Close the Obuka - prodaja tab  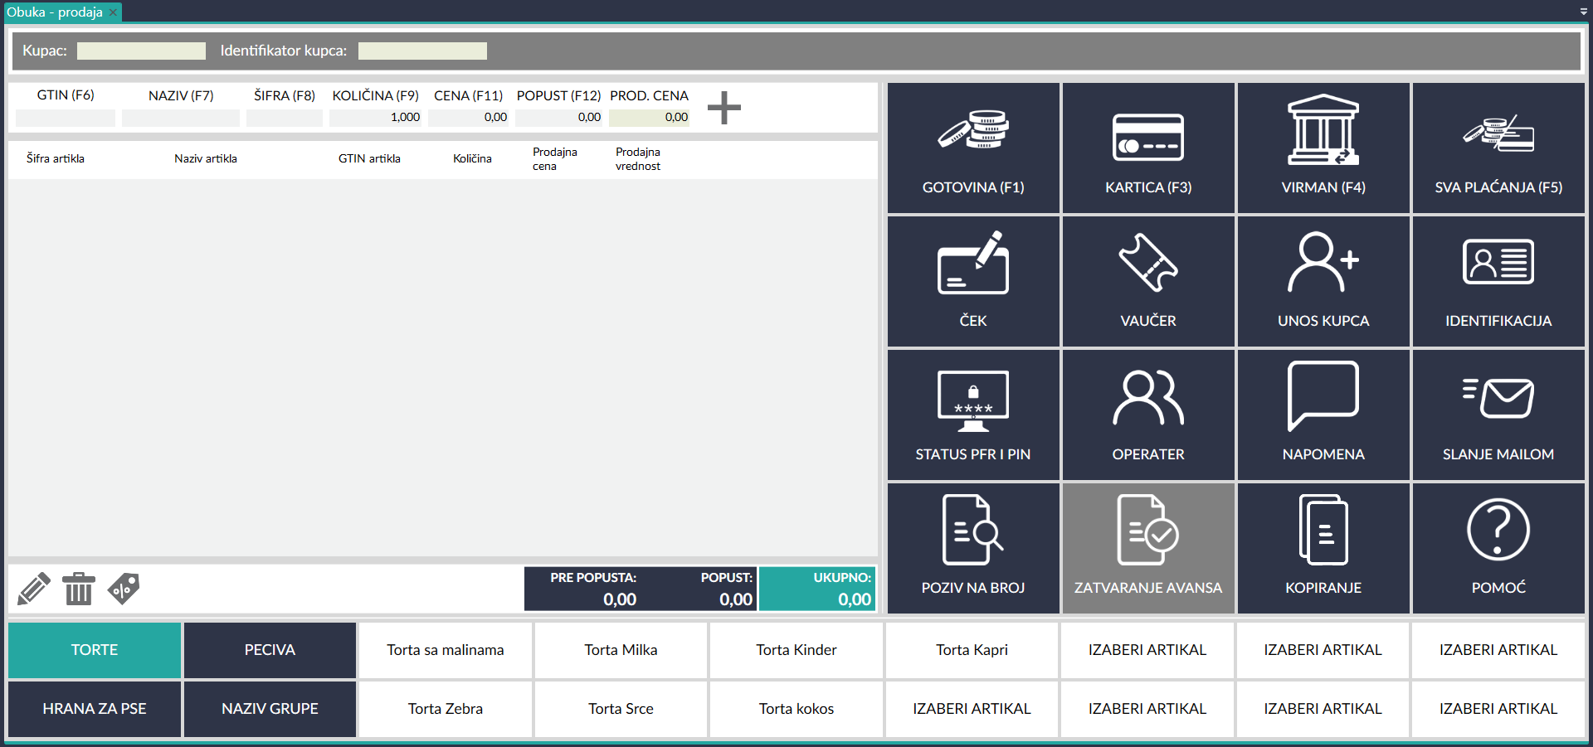pos(113,12)
